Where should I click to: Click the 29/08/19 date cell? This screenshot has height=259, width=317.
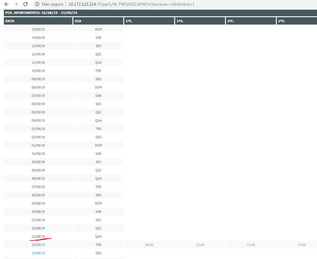[38, 170]
